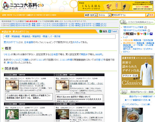Image resolution: width=155 pixels, height=122 pixels.
Task: Open video 愛犬ロボ「てつ」が我が家にやってきた
Action: tap(86, 114)
